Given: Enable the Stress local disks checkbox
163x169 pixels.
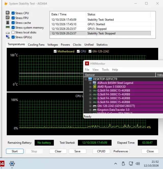Looking at the screenshot, I should pyautogui.click(x=13, y=32).
